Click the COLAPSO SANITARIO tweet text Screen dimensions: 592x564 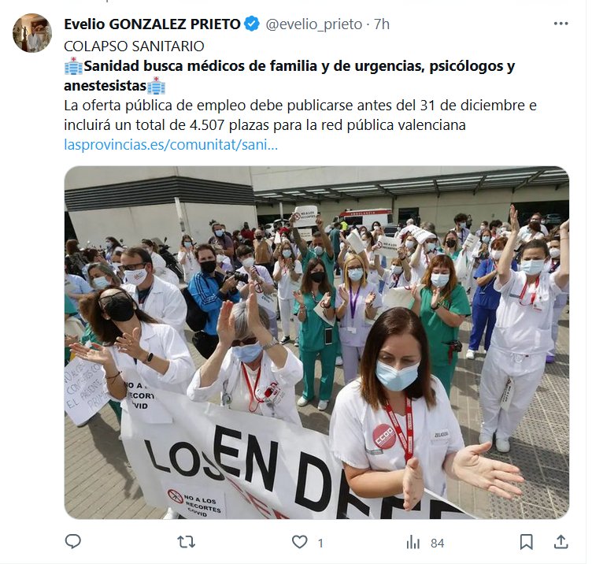pos(134,46)
